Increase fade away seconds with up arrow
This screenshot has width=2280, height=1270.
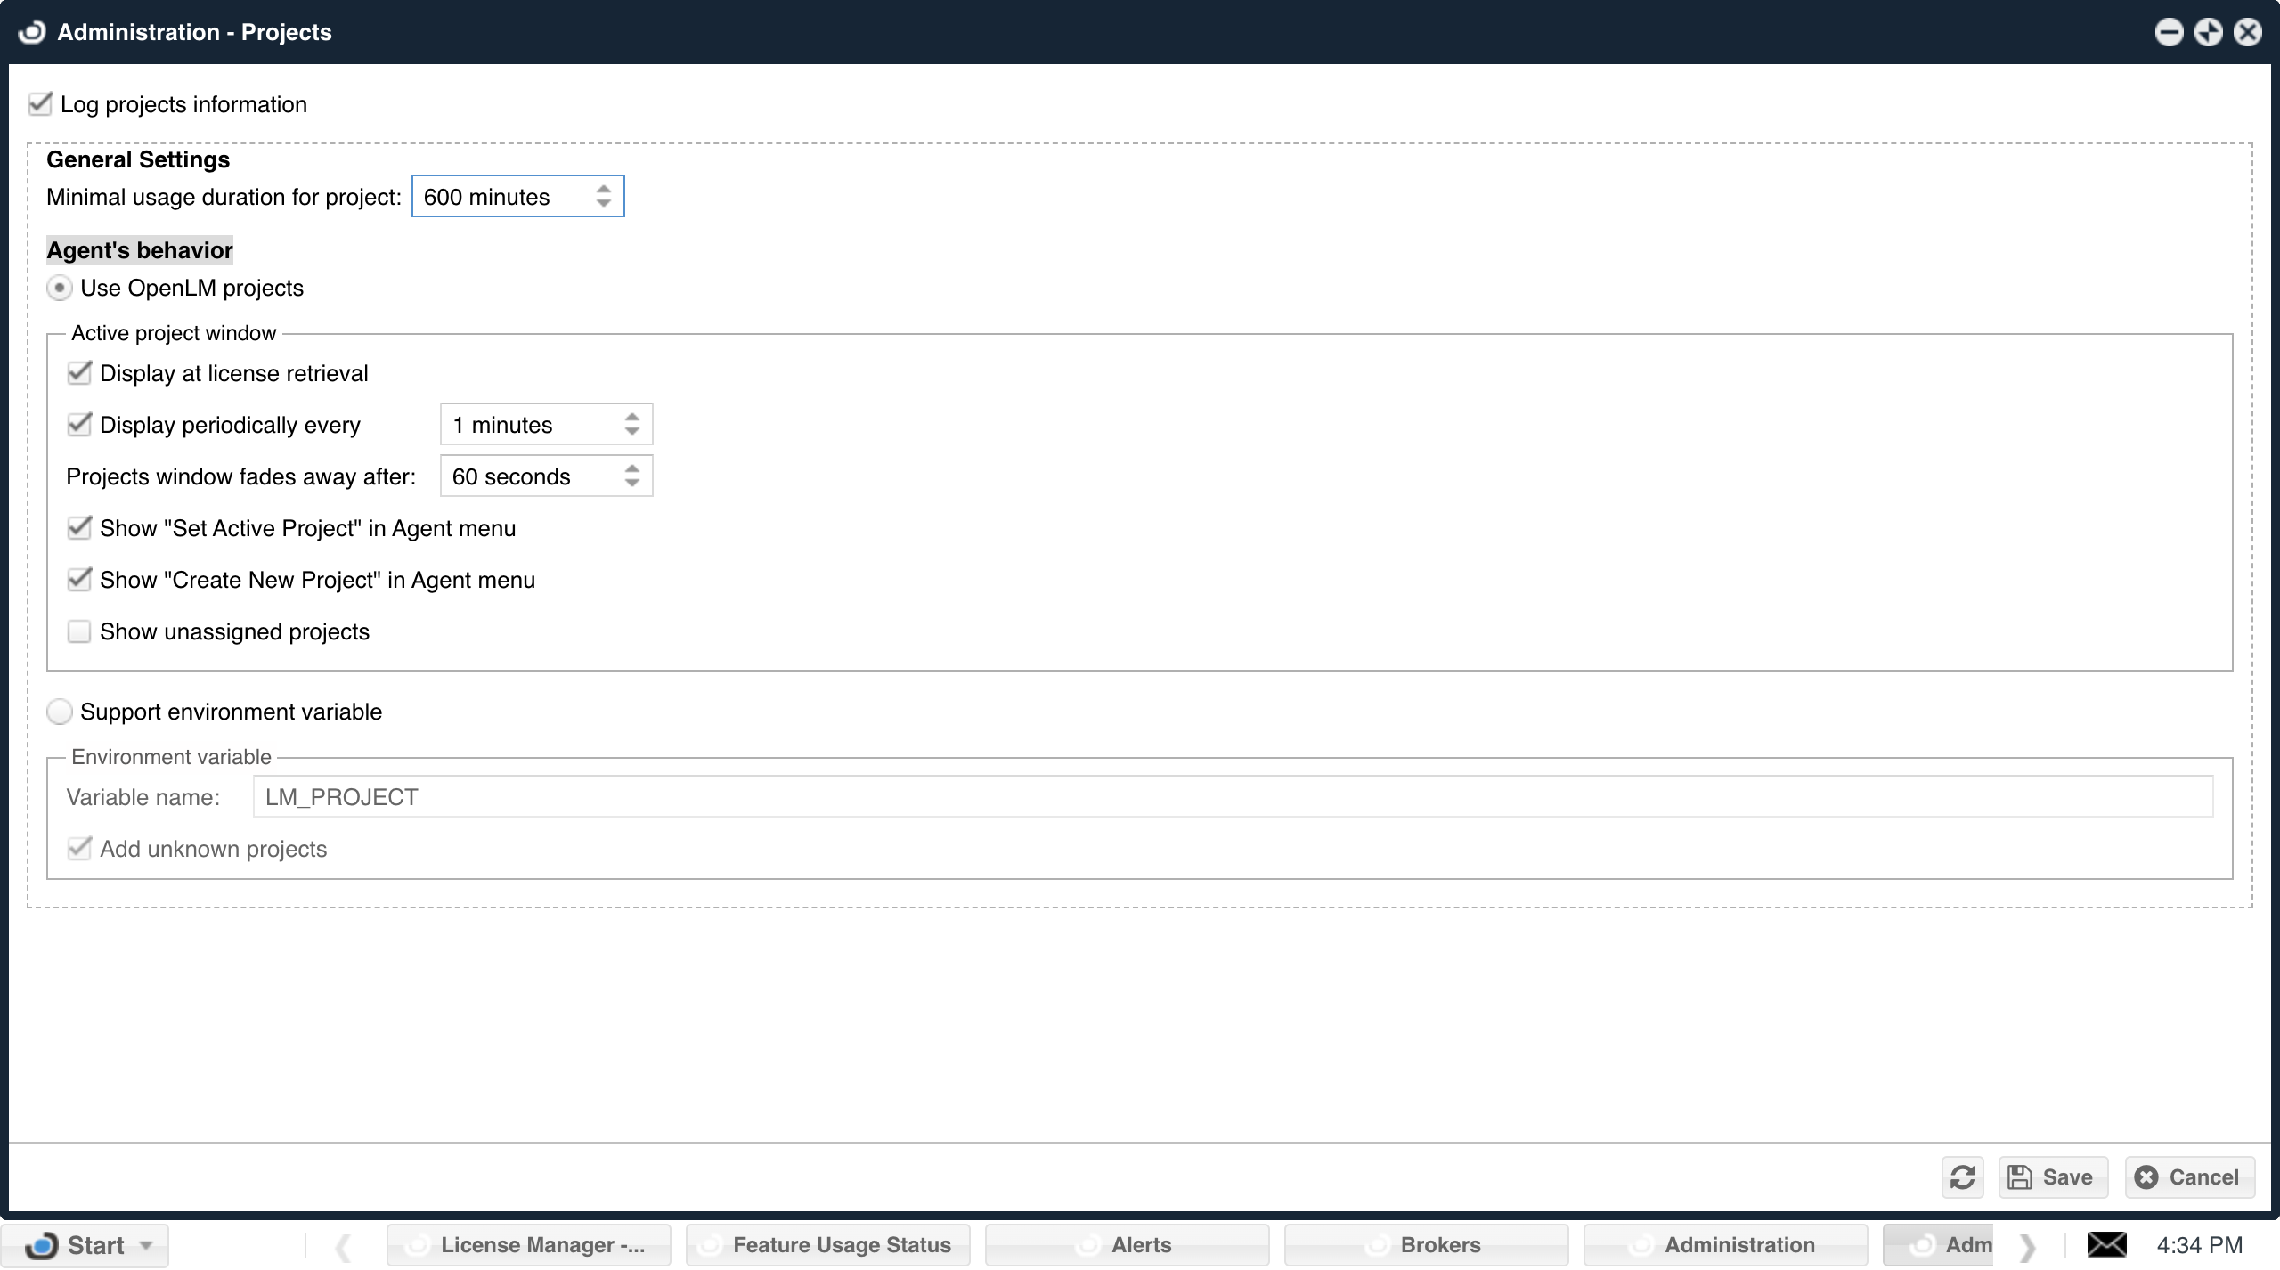tap(632, 468)
